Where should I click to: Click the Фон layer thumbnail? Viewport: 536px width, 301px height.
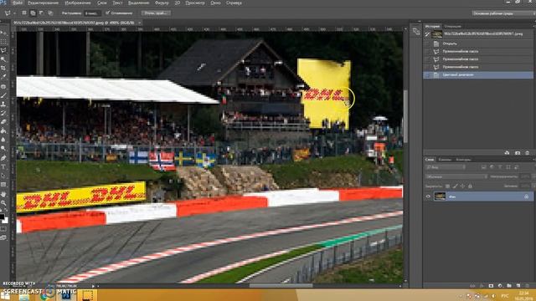tap(440, 196)
